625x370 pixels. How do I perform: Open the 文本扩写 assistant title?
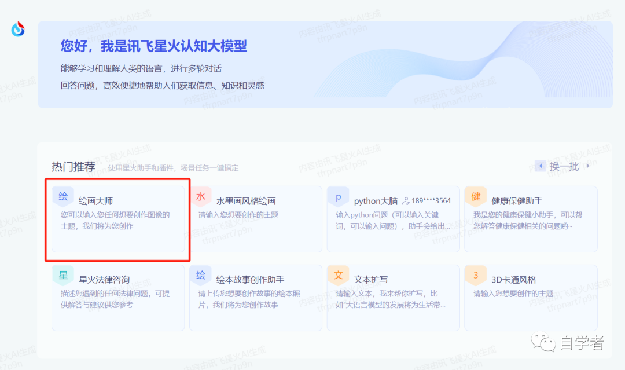pyautogui.click(x=371, y=280)
